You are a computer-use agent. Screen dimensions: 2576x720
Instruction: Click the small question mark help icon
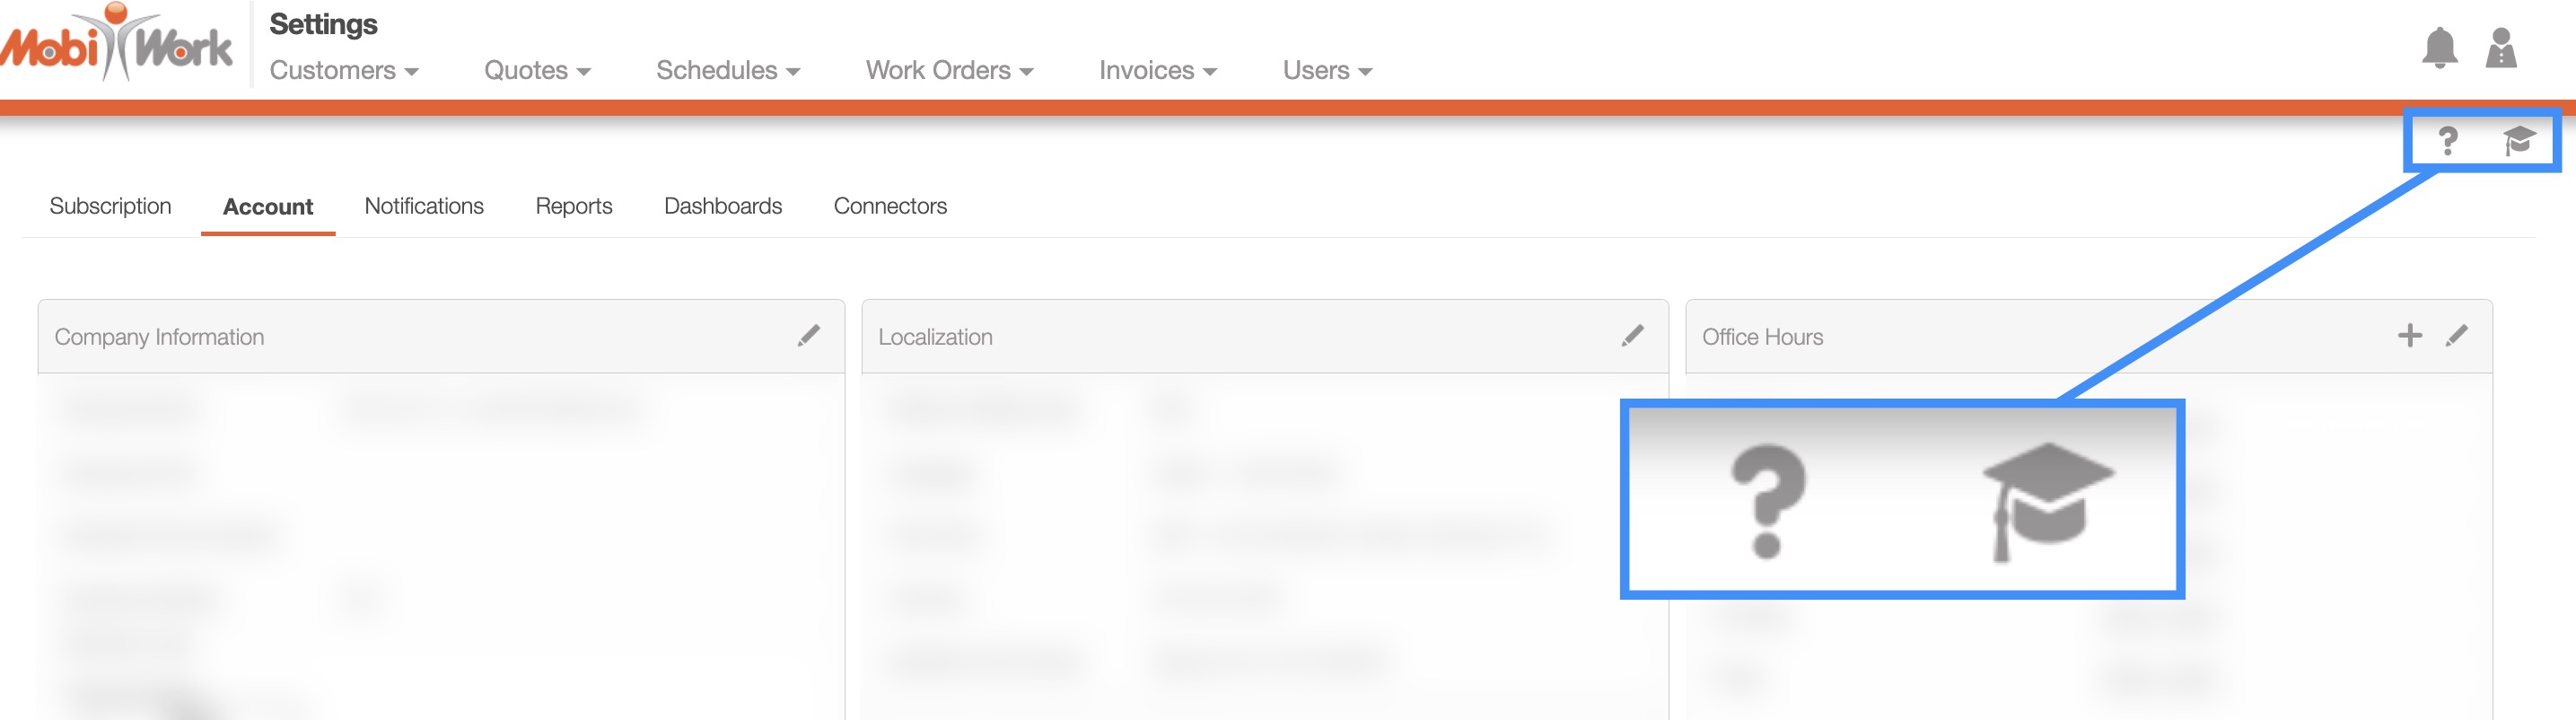(x=2447, y=141)
